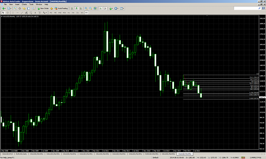Open the Templates icon
The image size is (266, 159).
[x=121, y=9]
